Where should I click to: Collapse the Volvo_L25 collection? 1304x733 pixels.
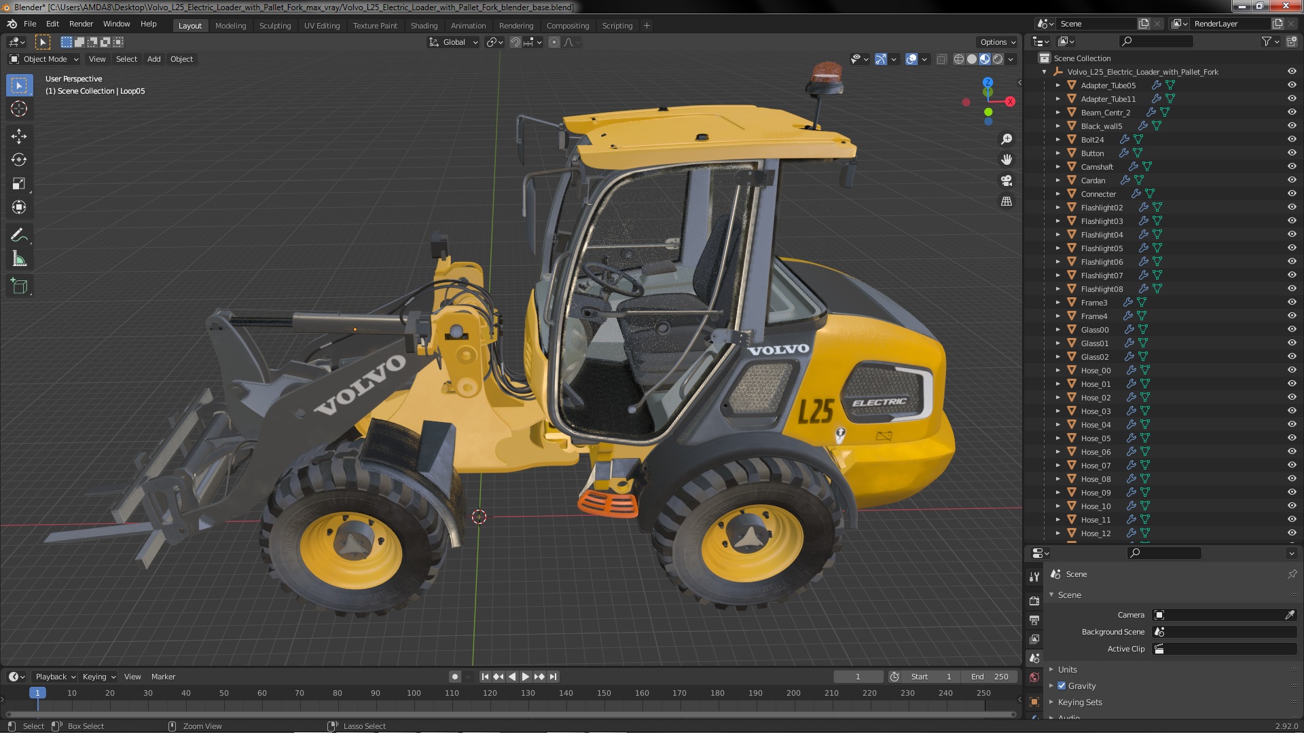tap(1044, 72)
